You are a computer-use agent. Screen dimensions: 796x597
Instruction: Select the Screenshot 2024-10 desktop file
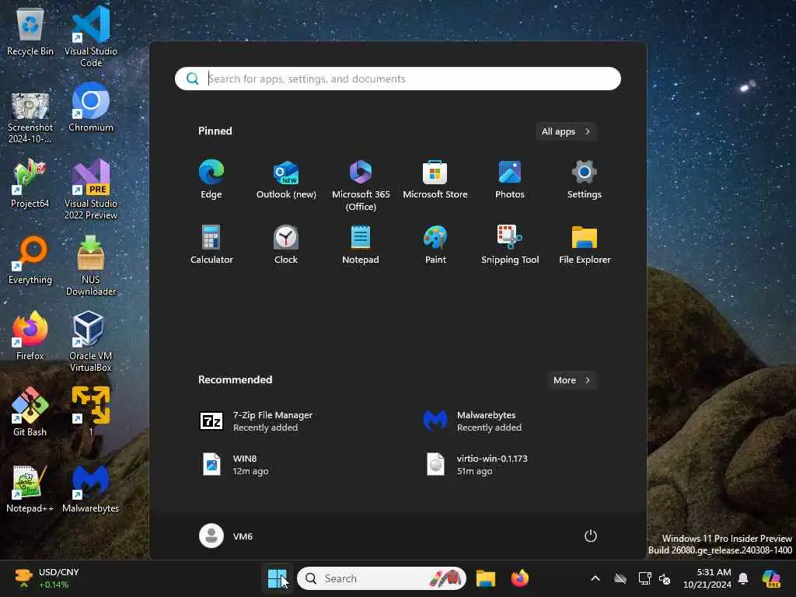30,118
